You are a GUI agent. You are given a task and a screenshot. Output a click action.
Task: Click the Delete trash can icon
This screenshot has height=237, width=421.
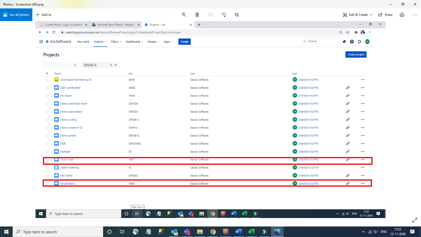(x=197, y=15)
